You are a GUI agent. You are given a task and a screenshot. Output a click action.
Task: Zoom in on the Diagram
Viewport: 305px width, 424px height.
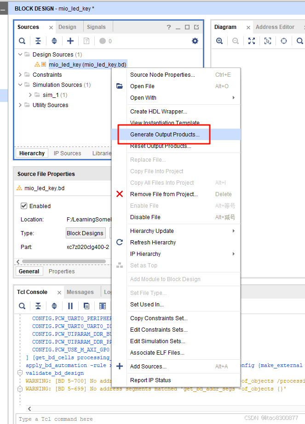point(219,41)
